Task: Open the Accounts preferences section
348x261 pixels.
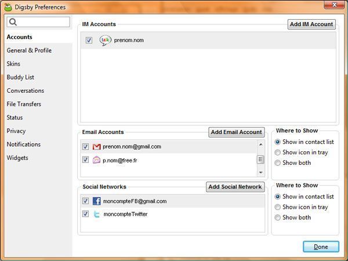Action: (20, 37)
